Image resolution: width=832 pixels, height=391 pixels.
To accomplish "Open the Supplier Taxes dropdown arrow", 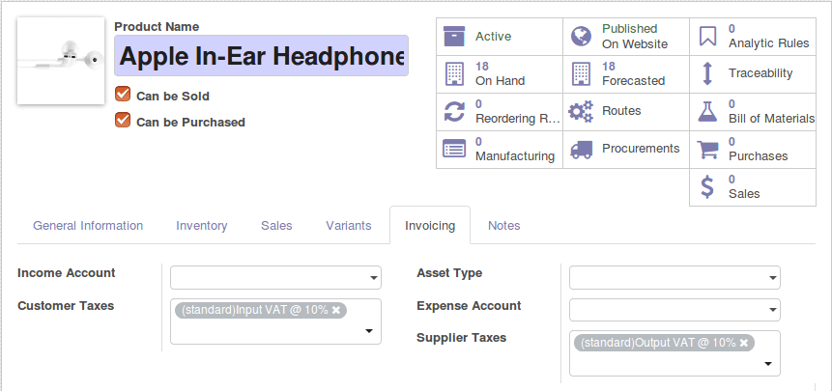I will pos(768,364).
